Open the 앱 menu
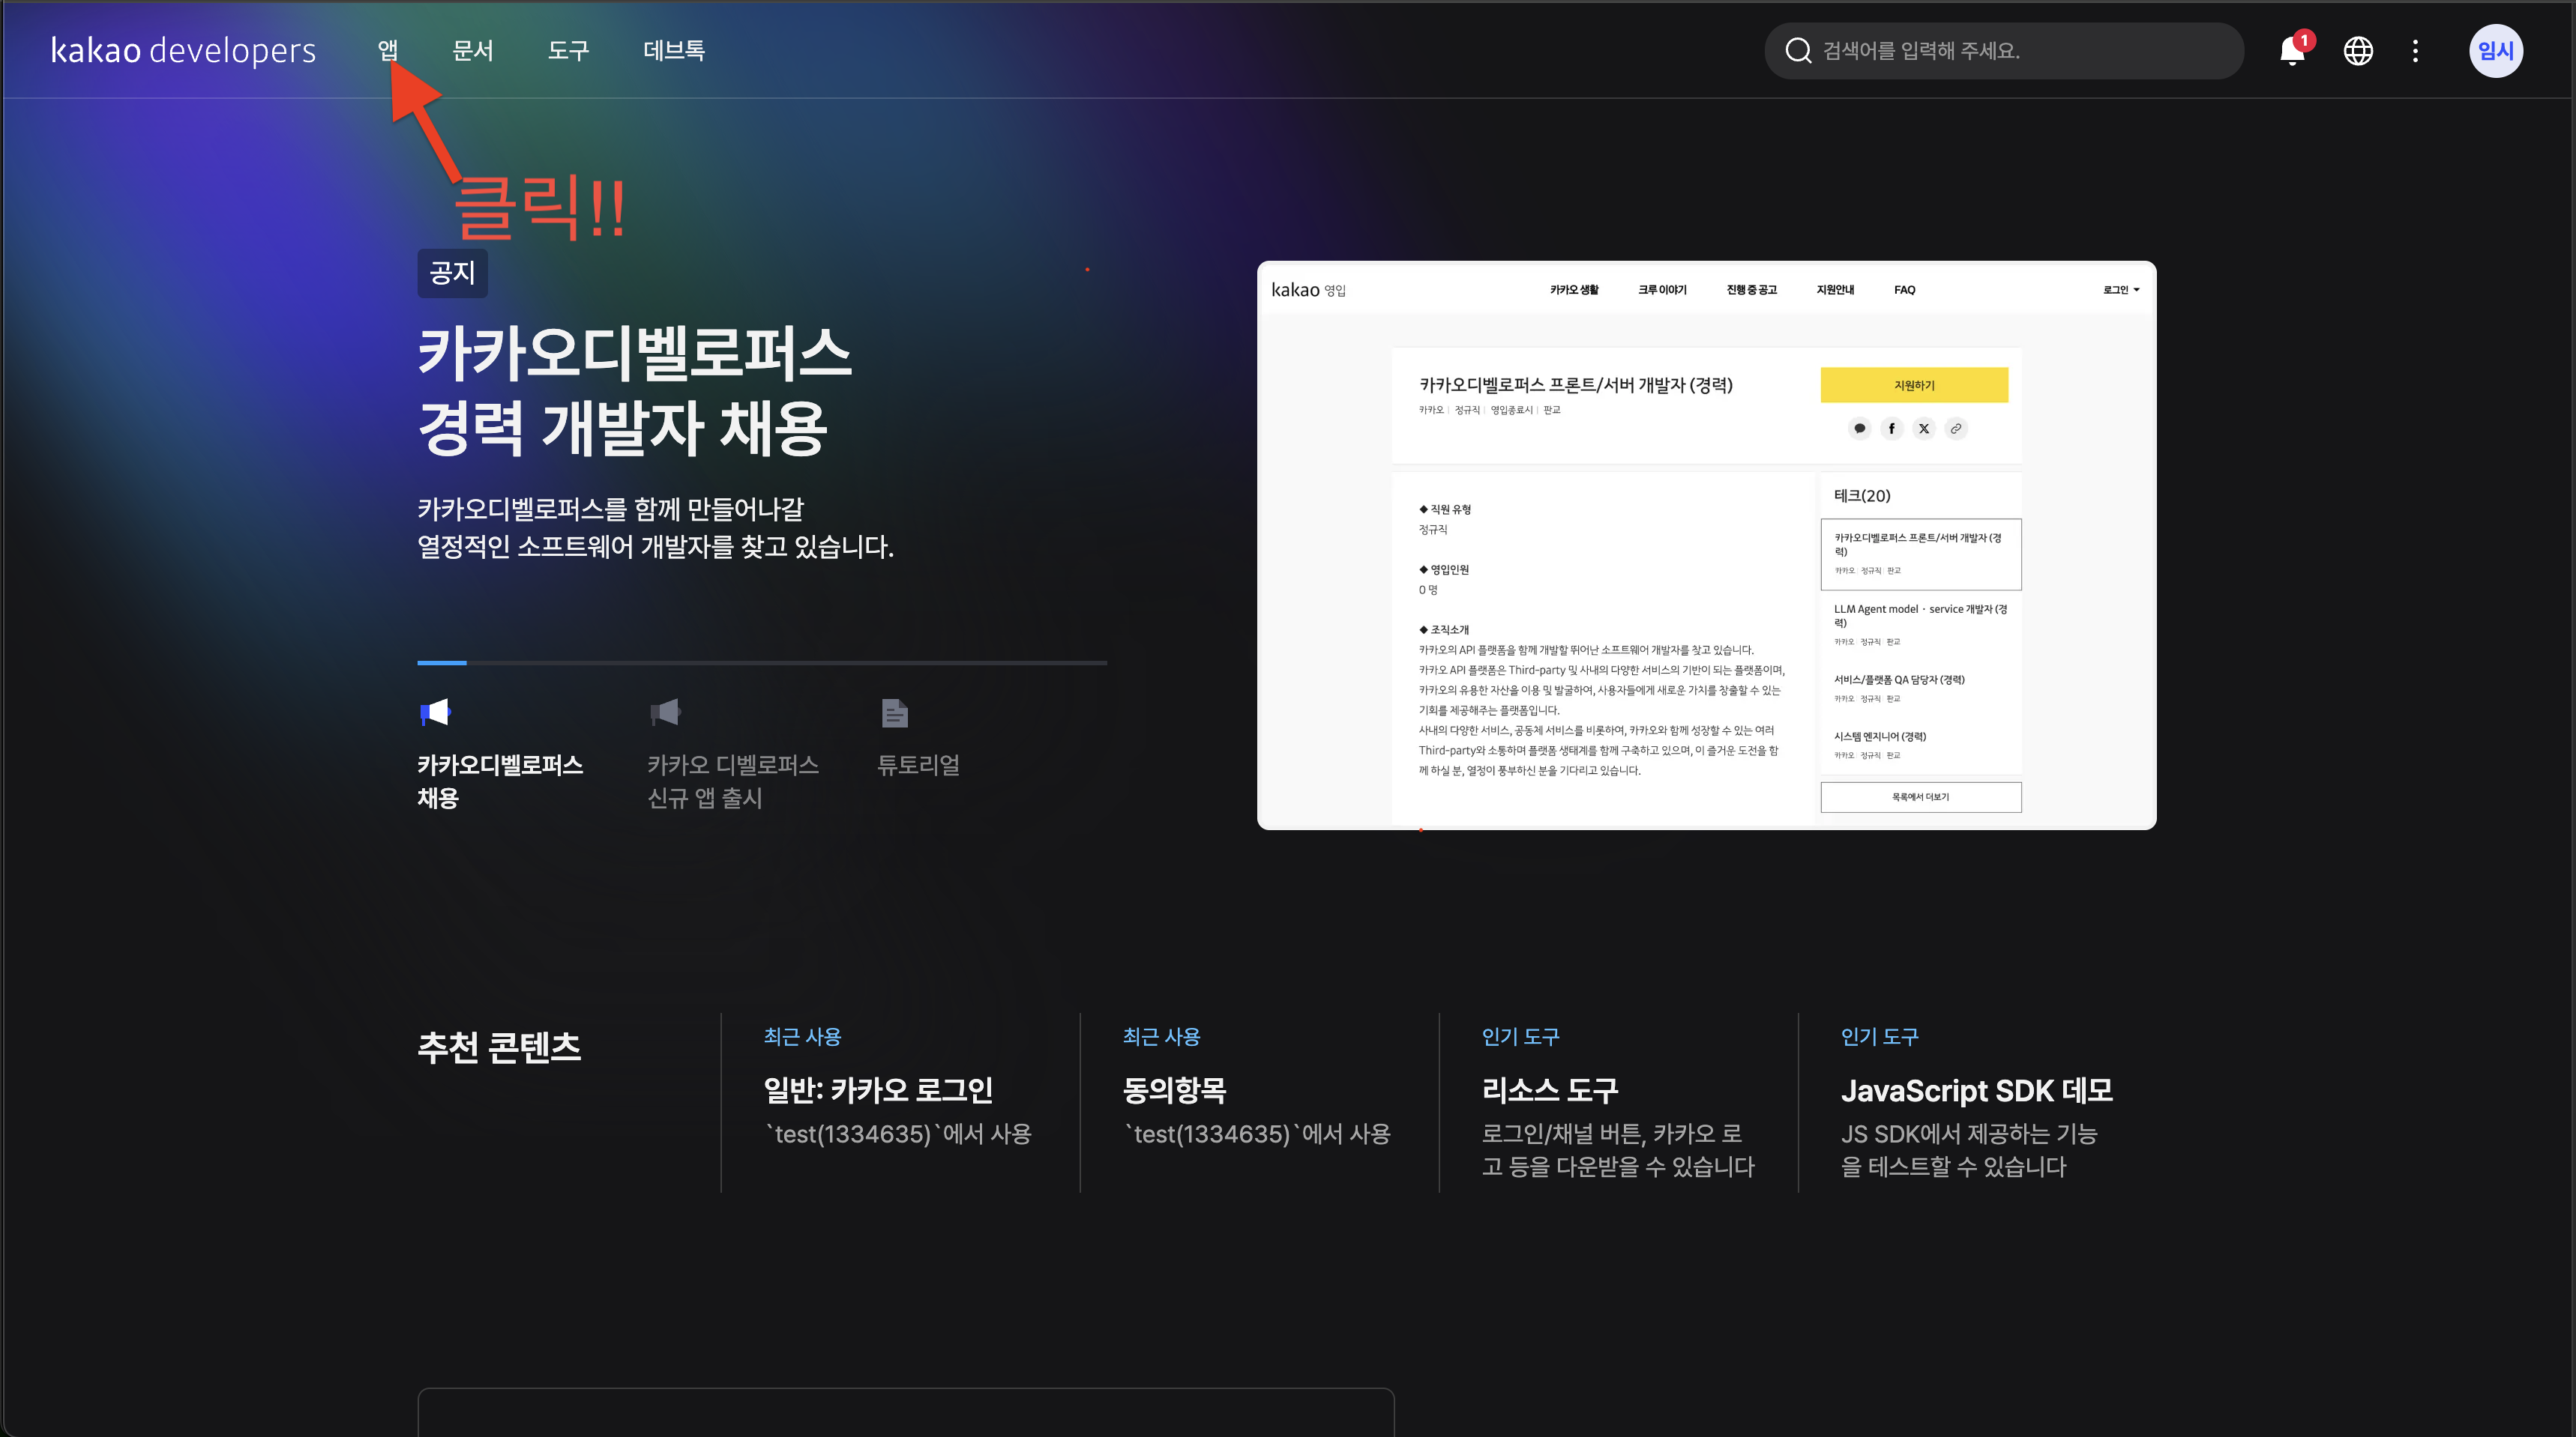Screen dimensions: 2576x1437 387,50
